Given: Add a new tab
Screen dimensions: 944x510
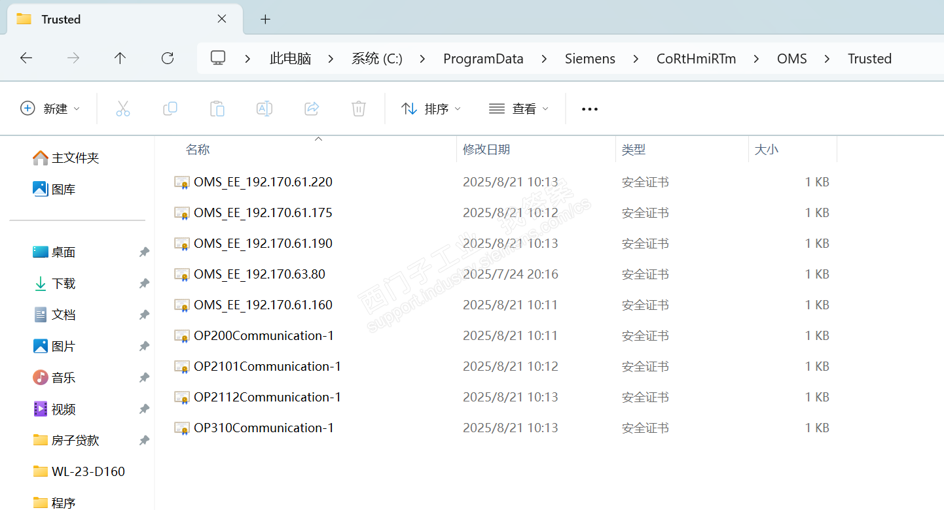Looking at the screenshot, I should pos(265,19).
